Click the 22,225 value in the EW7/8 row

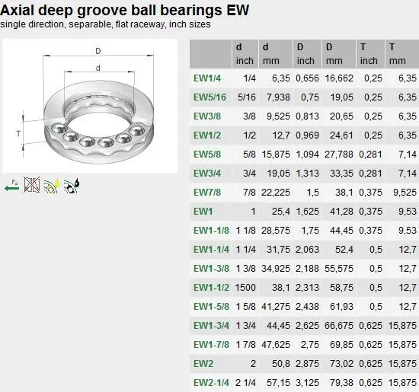276,193
